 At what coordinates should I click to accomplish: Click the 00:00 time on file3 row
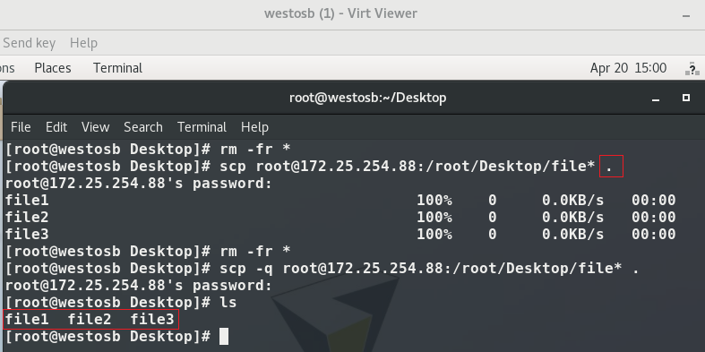click(654, 234)
